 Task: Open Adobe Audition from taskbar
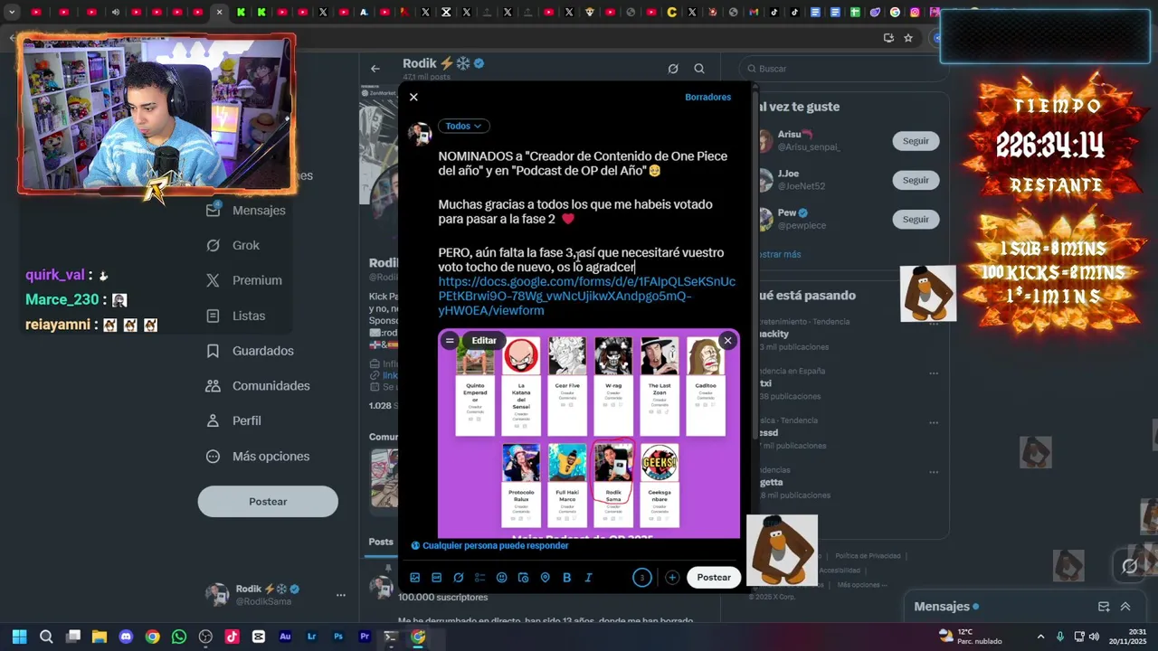click(285, 637)
